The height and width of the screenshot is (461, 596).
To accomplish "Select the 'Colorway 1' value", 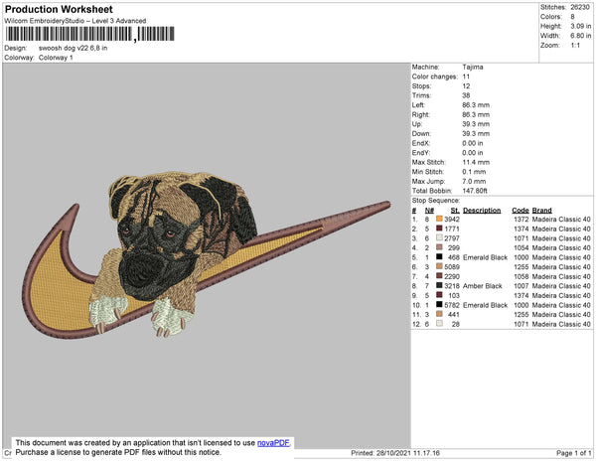I will coord(56,58).
